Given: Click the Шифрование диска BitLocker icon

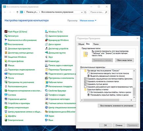Looking at the screenshot, I should point(46,112).
